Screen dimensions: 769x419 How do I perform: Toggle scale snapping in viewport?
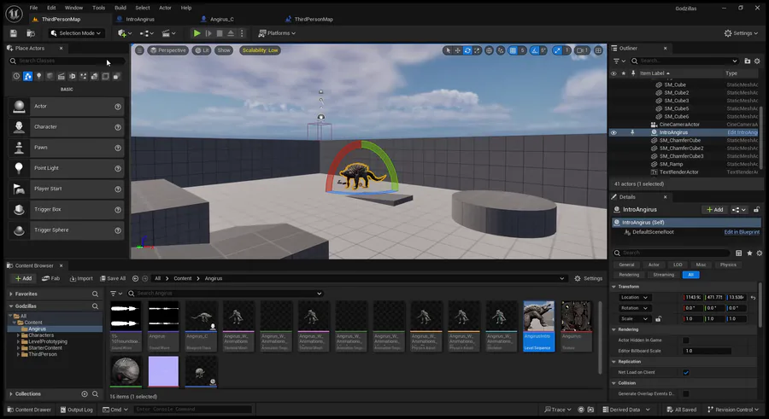pyautogui.click(x=557, y=50)
